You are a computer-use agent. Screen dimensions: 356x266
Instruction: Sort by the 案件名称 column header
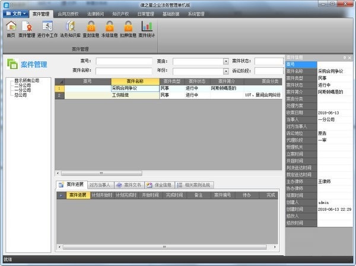pos(135,81)
